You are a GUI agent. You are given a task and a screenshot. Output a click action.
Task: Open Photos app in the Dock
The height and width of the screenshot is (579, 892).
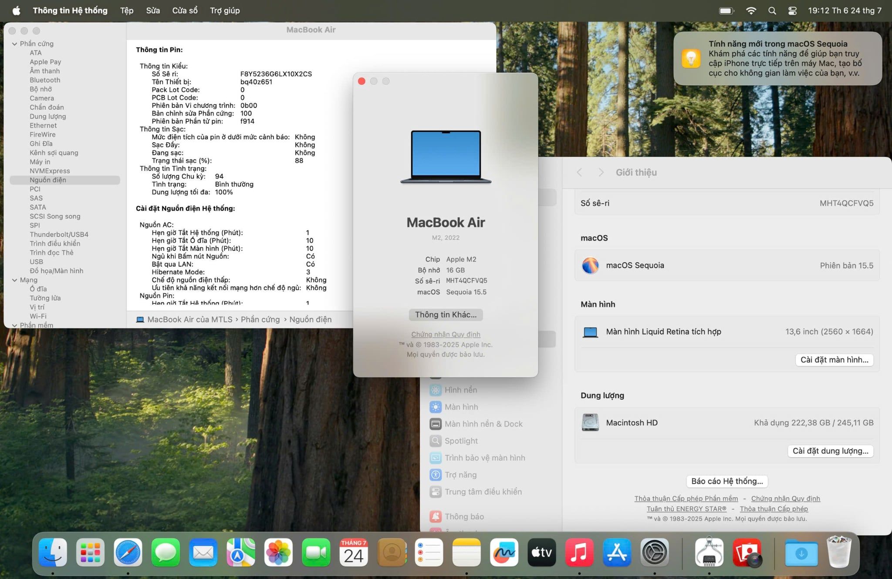pos(278,552)
